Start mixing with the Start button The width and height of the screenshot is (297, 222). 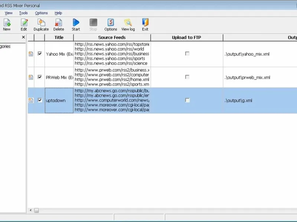76,25
